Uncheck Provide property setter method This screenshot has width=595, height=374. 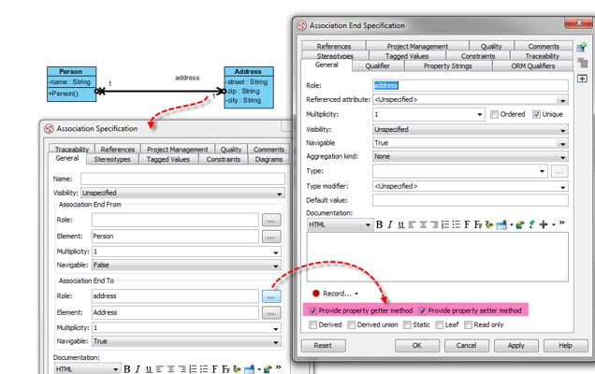423,309
